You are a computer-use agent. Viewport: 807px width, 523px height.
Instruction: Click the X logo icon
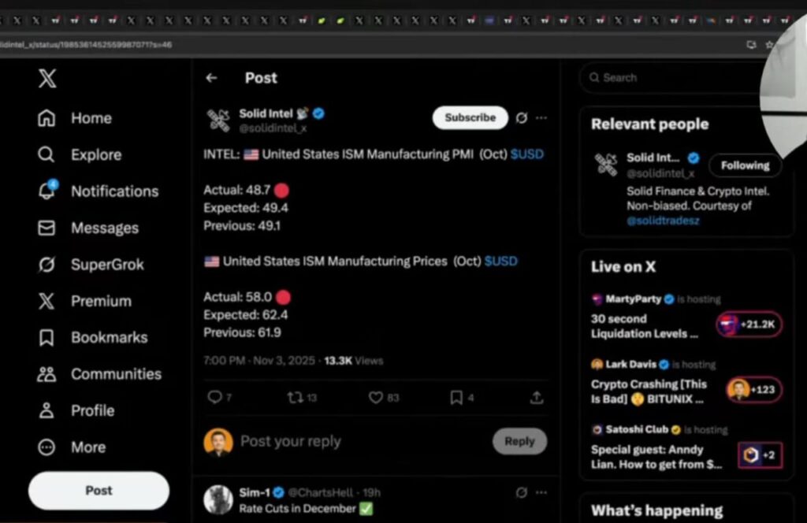click(x=47, y=78)
